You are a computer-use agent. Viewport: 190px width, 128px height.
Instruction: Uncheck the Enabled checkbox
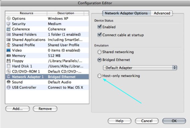coord(99,27)
